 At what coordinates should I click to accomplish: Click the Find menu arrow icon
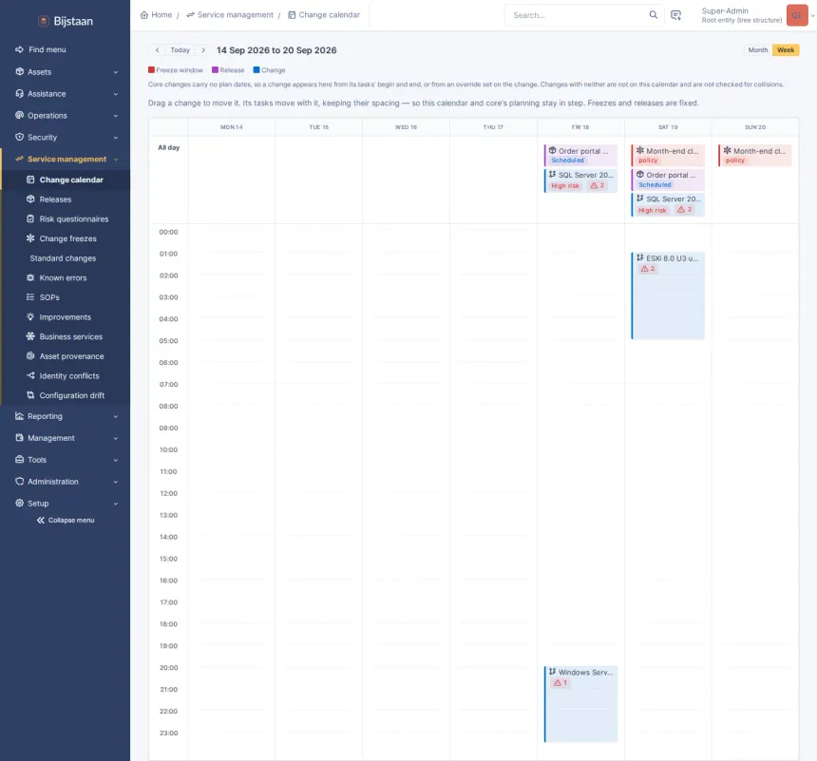19,49
